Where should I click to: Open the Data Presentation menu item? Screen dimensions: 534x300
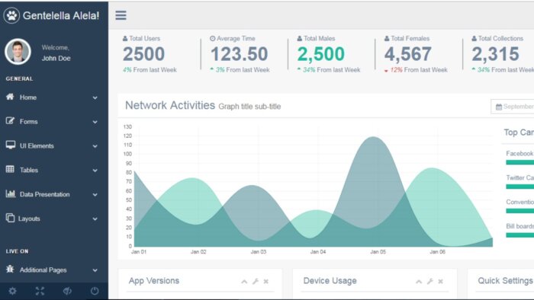(x=54, y=195)
